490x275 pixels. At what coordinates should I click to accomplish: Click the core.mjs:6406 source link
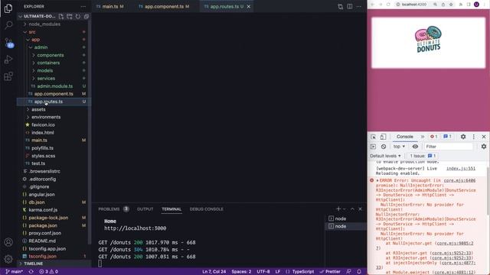459,180
